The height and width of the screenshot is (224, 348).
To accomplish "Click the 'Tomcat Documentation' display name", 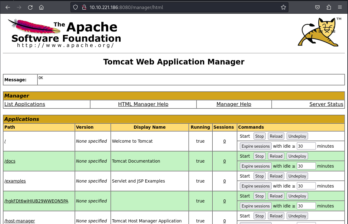I will (136, 161).
